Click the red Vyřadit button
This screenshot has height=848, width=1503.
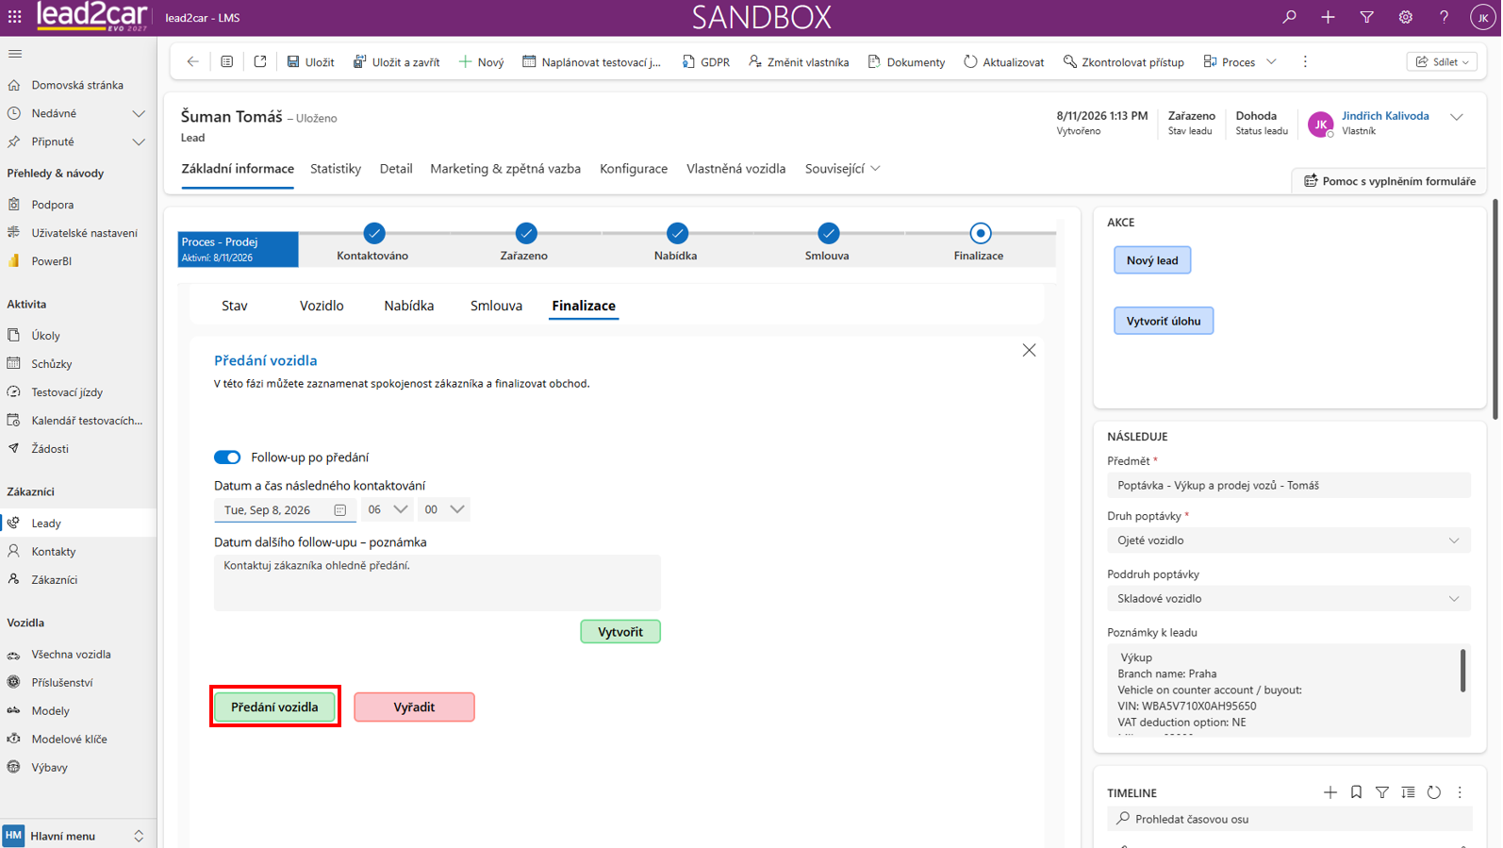pyautogui.click(x=414, y=707)
